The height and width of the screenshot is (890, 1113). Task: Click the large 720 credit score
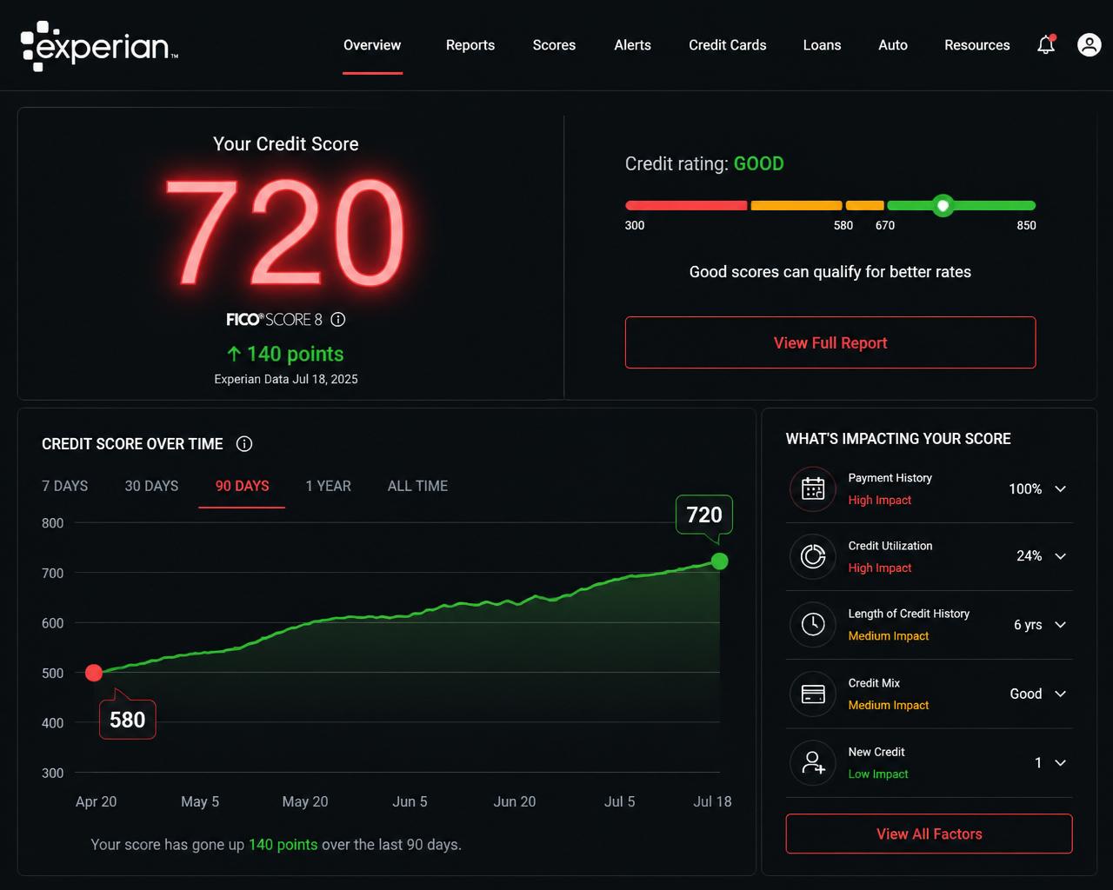[285, 233]
